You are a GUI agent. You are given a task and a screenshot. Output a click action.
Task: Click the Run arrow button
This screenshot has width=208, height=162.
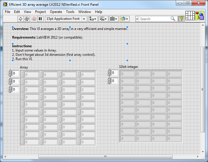20,19
